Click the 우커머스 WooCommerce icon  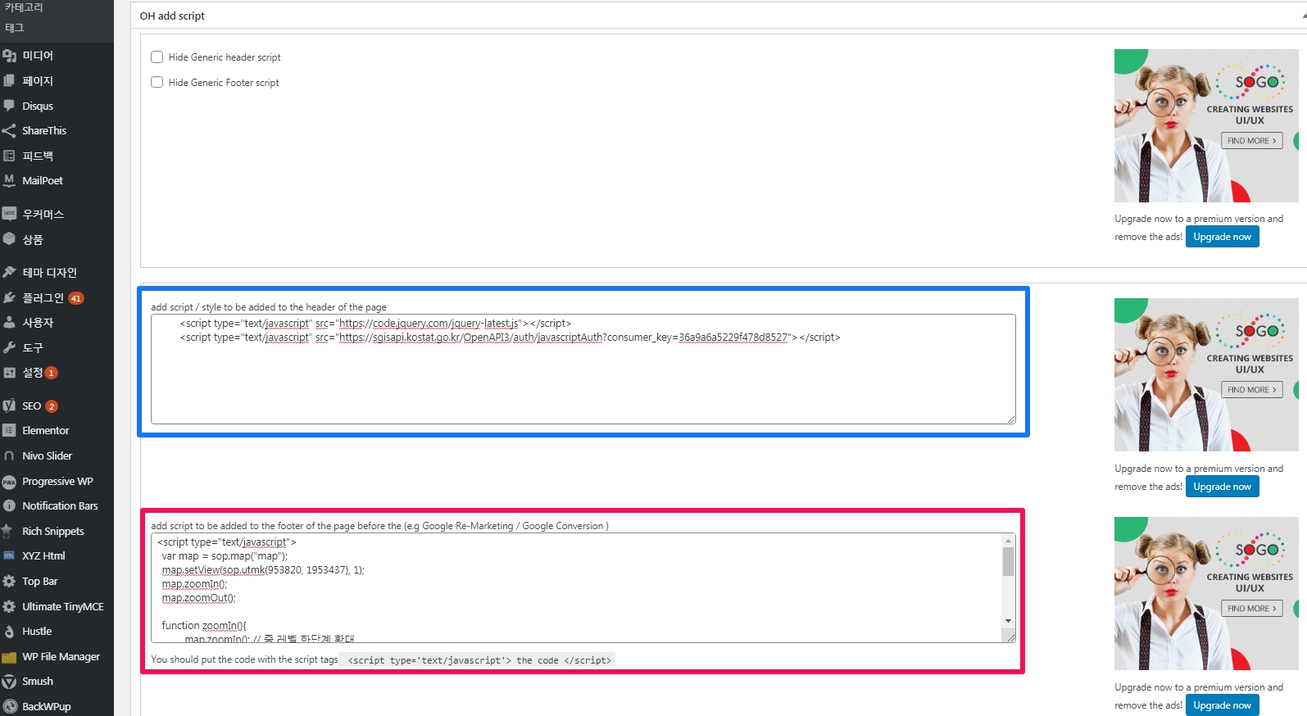pyautogui.click(x=9, y=214)
